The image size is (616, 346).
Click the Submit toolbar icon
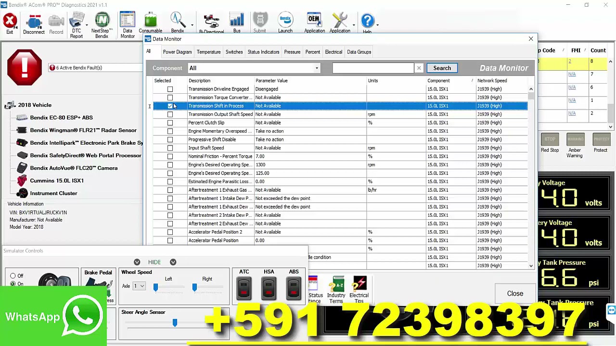coord(259,23)
